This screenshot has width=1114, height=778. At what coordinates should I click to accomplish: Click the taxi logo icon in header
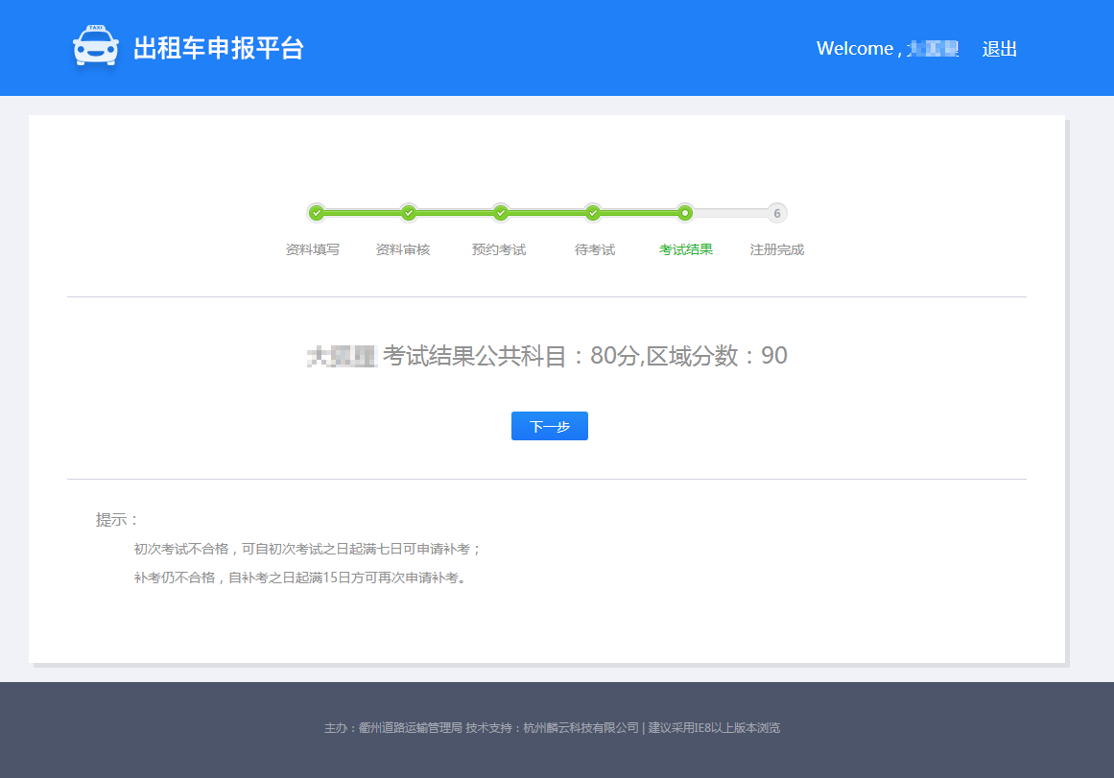coord(96,46)
